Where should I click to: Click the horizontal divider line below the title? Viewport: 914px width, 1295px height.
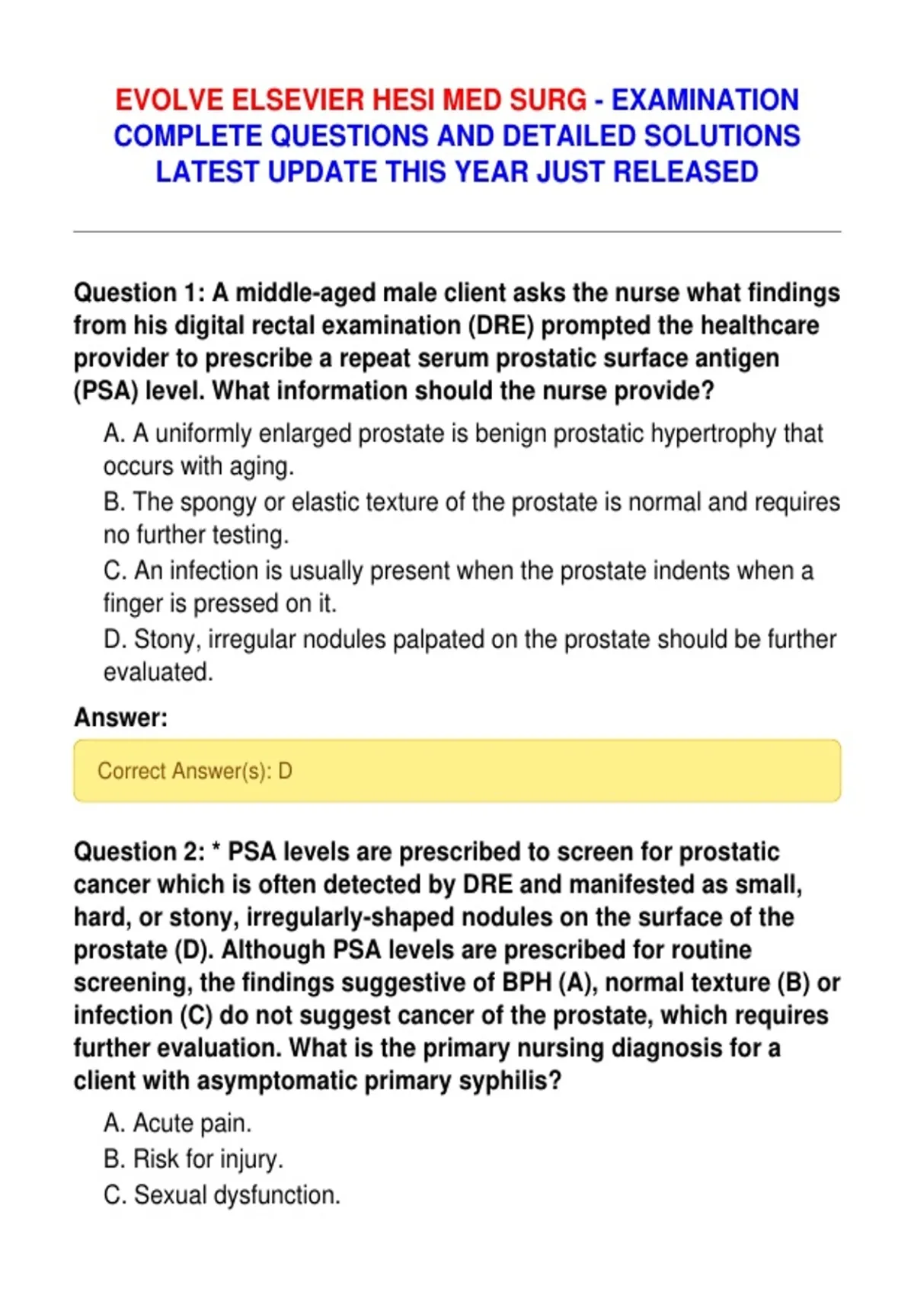point(457,231)
